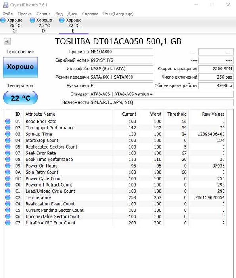Screen dimensions: 236x278
Task: Open the Правка menu
Action: (25, 14)
